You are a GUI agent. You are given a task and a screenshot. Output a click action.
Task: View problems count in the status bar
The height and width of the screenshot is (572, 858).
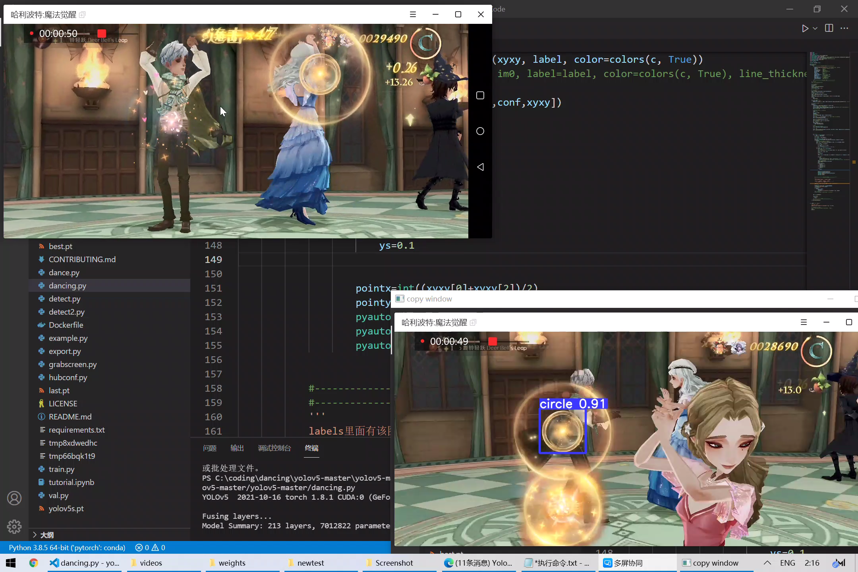tap(150, 547)
